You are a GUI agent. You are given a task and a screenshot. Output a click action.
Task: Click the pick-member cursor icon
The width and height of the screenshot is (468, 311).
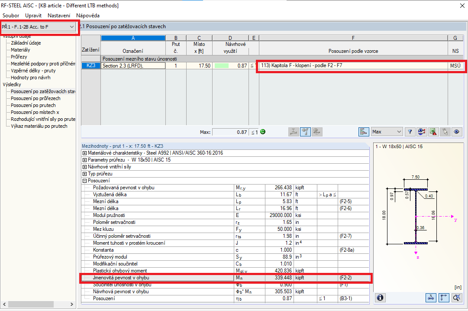445,132
